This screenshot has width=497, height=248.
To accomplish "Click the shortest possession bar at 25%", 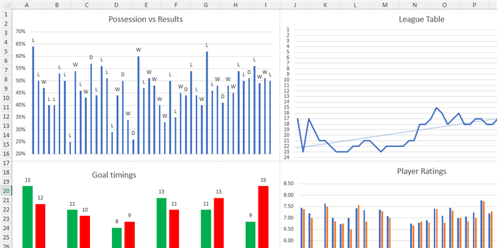I will coord(70,148).
